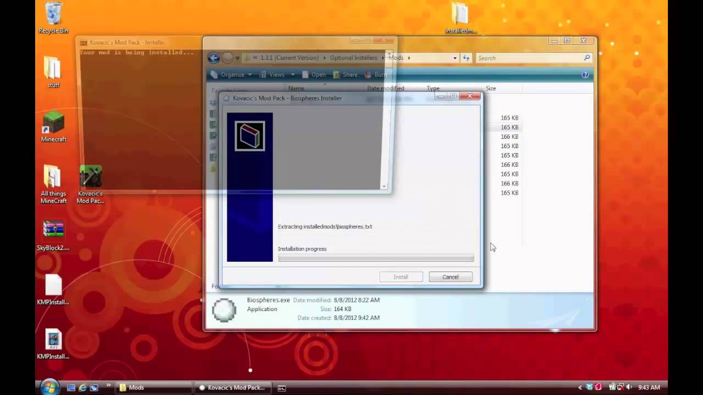Go to 'Optional Installers' breadcrumb
The height and width of the screenshot is (395, 703).
point(354,58)
